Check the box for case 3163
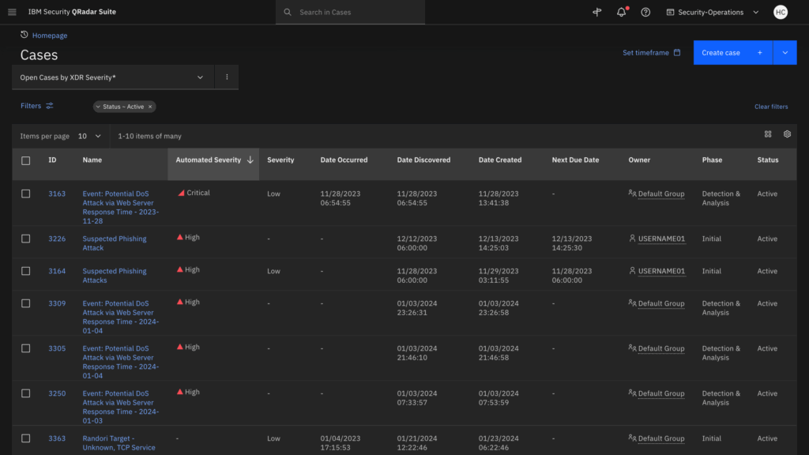Screen dimensions: 809x455 tap(26, 194)
